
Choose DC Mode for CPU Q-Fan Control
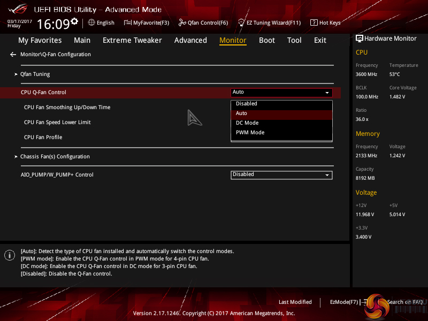pyautogui.click(x=247, y=123)
